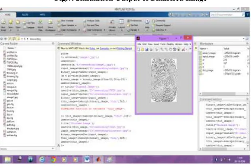Open the Edit menu in Figure 1

click(144, 44)
